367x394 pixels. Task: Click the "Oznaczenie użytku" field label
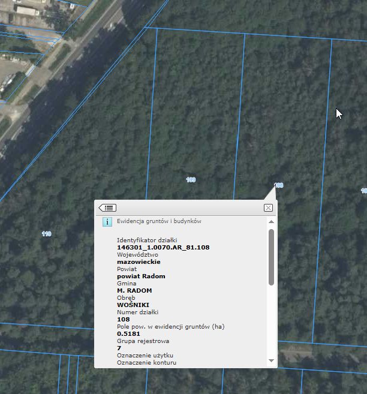(x=145, y=355)
